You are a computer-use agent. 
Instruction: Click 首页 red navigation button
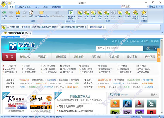tap(9, 57)
